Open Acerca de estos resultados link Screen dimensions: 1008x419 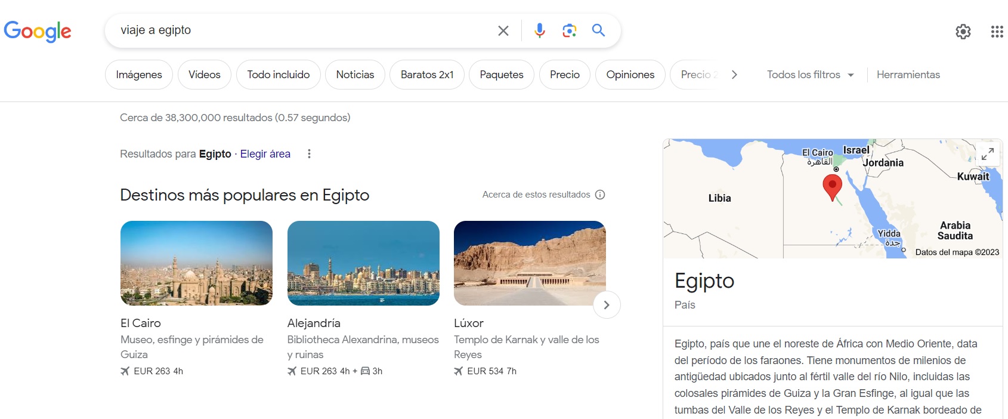pos(536,195)
